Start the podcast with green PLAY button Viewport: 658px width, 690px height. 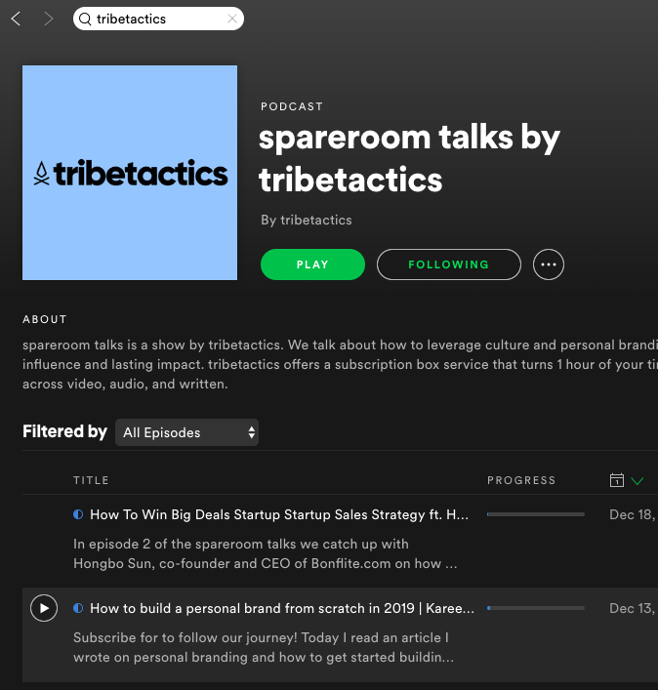coord(312,264)
